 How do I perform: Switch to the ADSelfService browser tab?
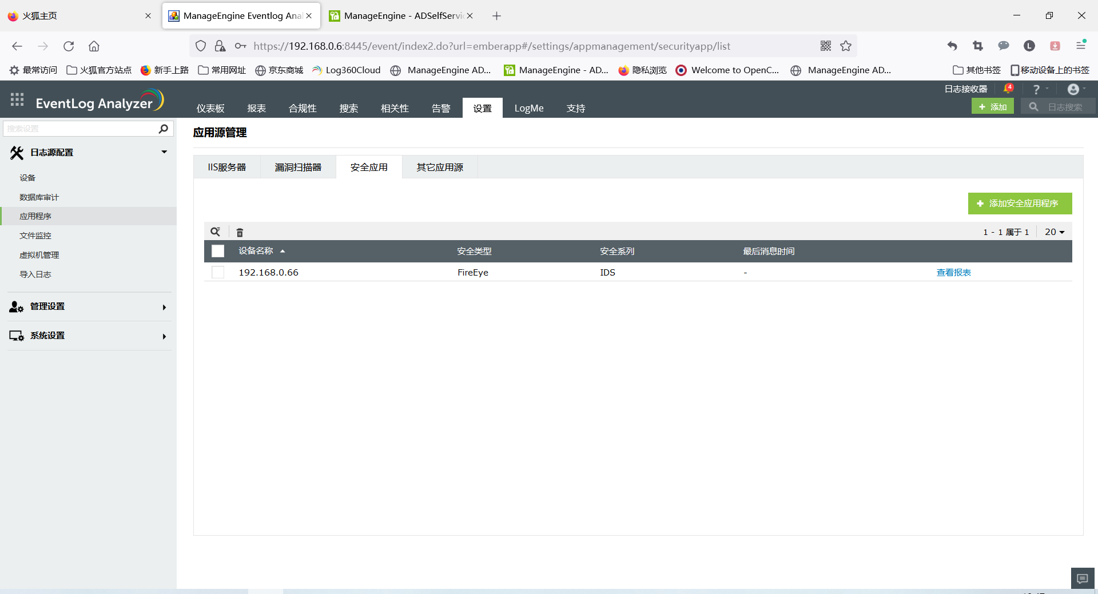coord(401,16)
